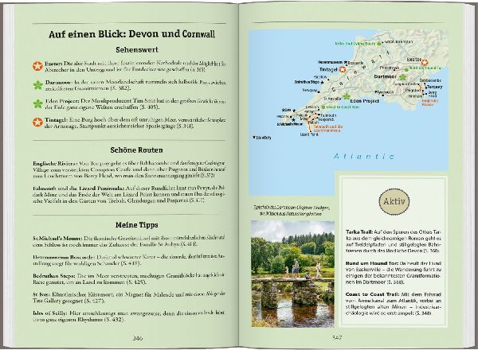The image size is (478, 350).
Task: Click the Tarka Trail entry in Aktiv box
Action: [394, 241]
